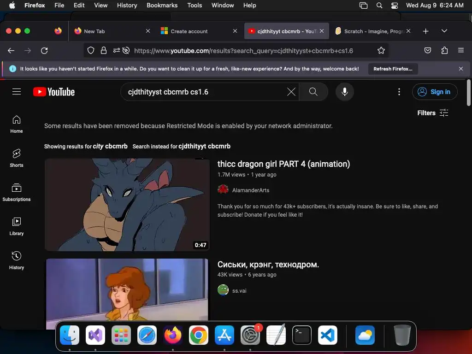Open Firefox application hamburger menu
472x354 pixels.
461,51
